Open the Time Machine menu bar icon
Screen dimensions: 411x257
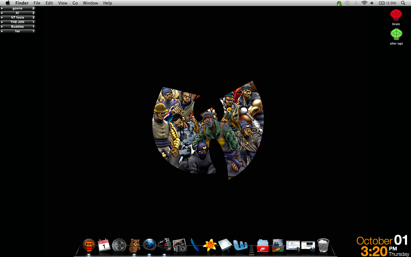click(x=347, y=3)
